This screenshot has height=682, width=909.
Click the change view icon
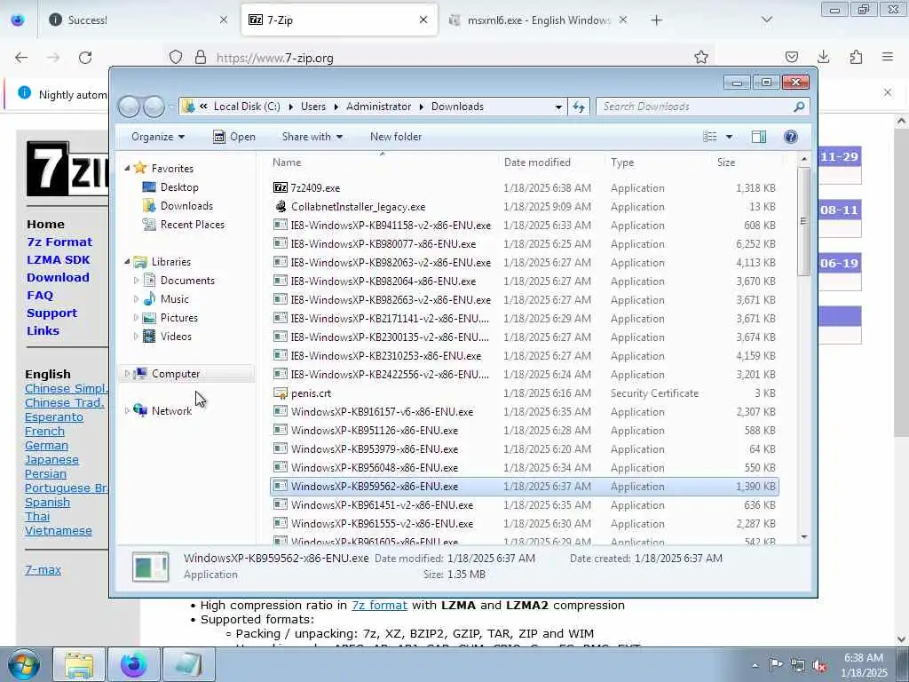pos(709,137)
